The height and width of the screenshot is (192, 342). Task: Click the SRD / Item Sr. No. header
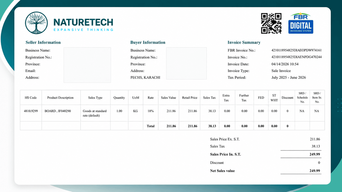[317, 98]
